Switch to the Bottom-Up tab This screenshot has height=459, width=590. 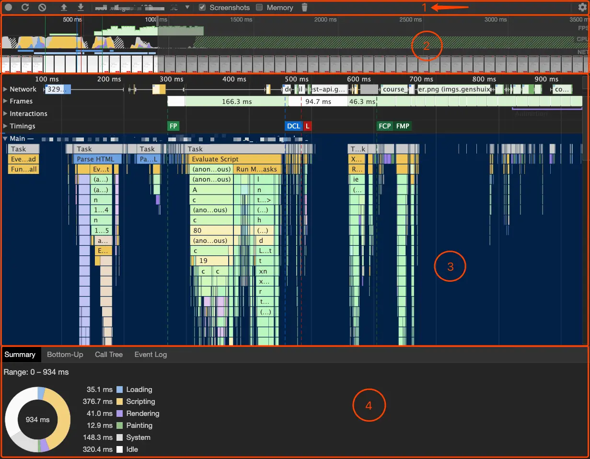pyautogui.click(x=65, y=355)
